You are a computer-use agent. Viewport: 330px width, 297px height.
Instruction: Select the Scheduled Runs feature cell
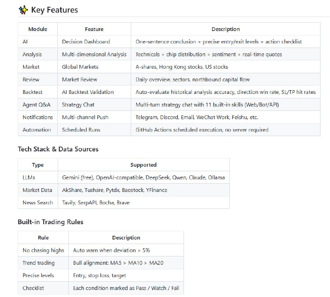80,129
